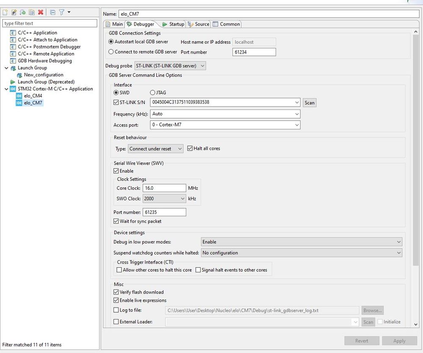Check Allow other cores to halt this core
This screenshot has height=353, width=423.
pyautogui.click(x=119, y=270)
